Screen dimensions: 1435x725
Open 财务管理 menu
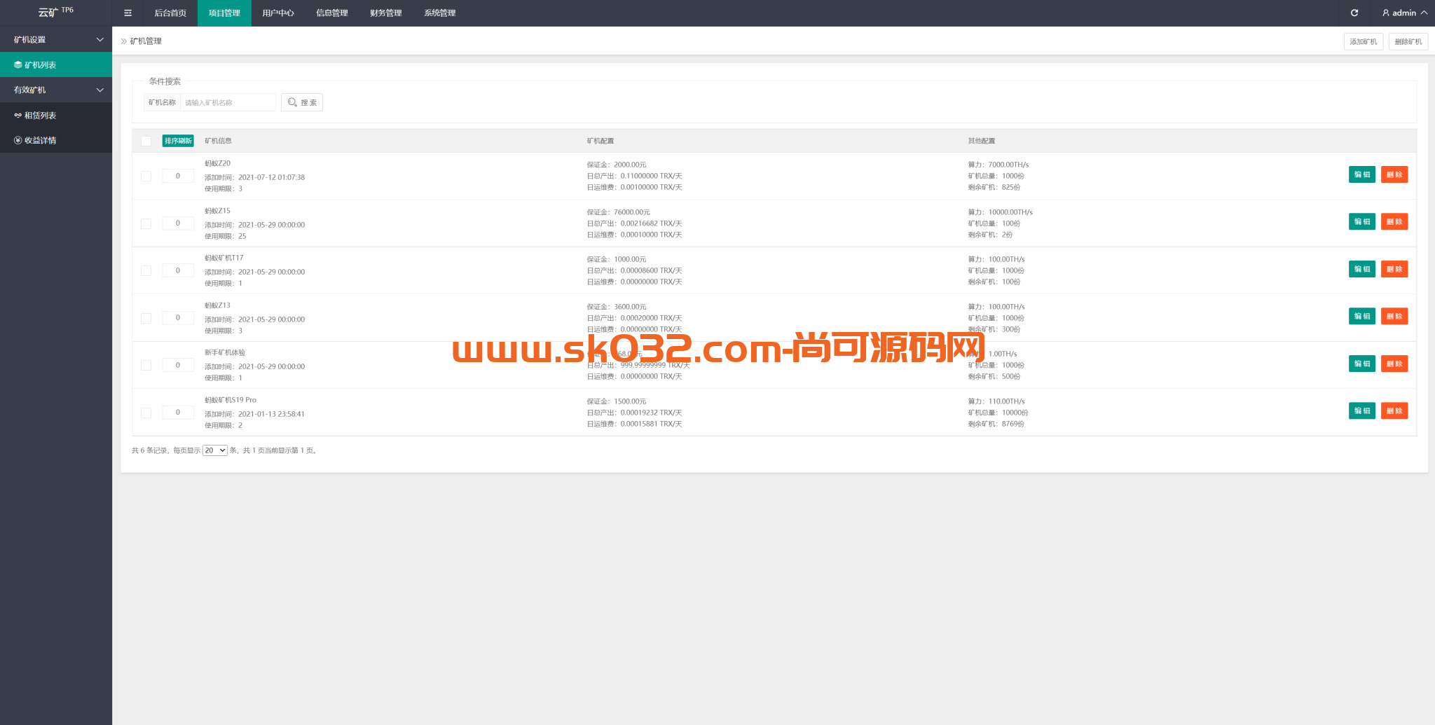pyautogui.click(x=386, y=13)
